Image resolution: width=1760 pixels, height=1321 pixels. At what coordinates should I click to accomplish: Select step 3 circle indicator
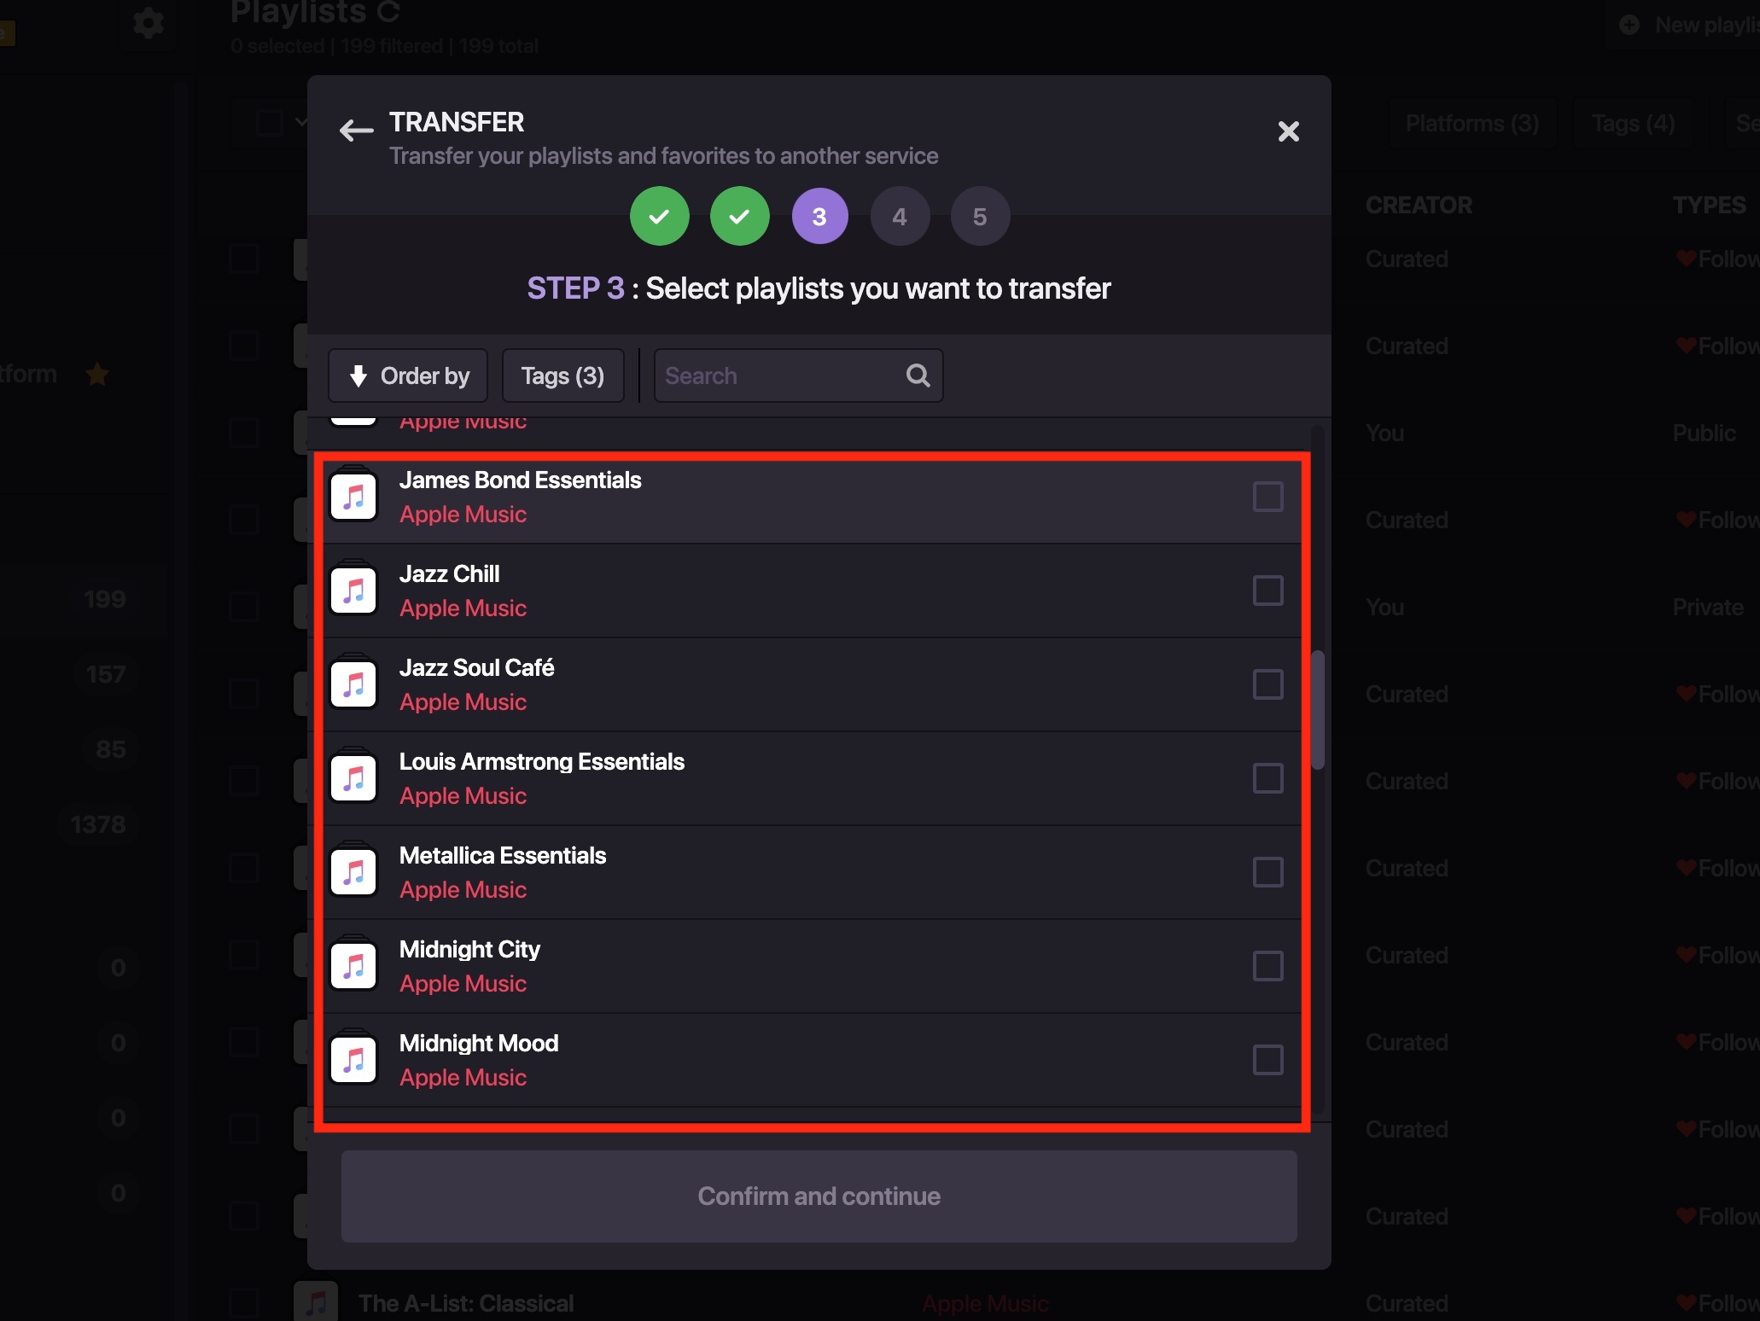[819, 216]
